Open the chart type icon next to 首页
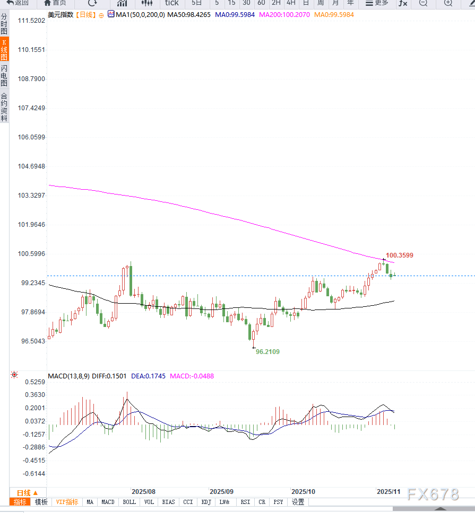Image resolution: width=475 pixels, height=513 pixels. 122,4
